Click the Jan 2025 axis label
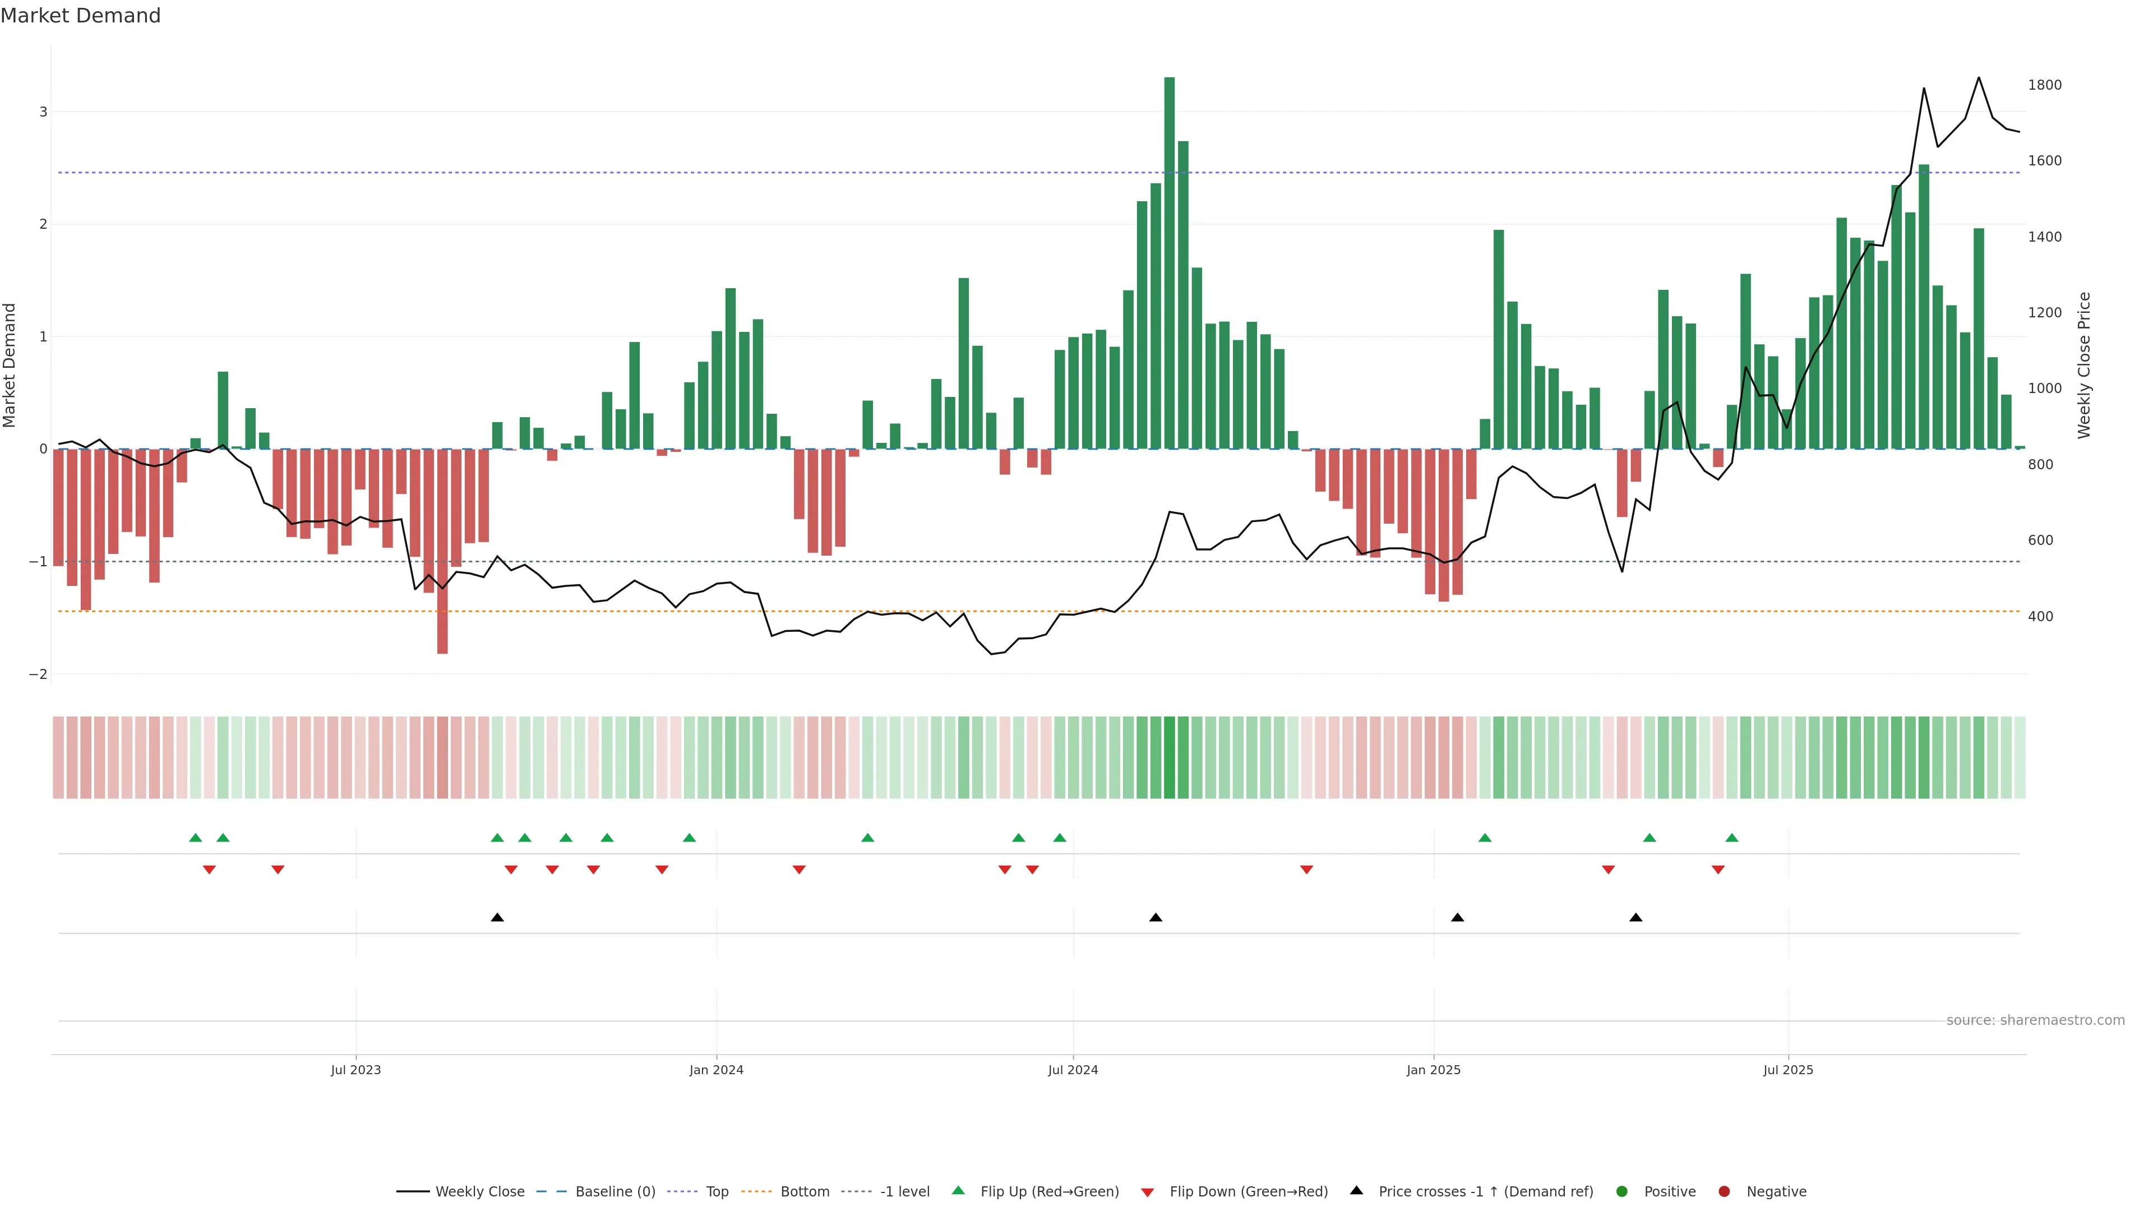 pos(1434,1070)
